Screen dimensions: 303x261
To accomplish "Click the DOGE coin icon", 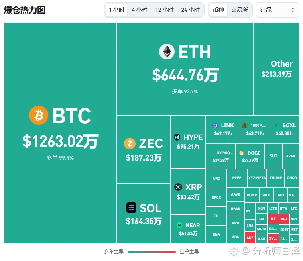I will coord(241,153).
